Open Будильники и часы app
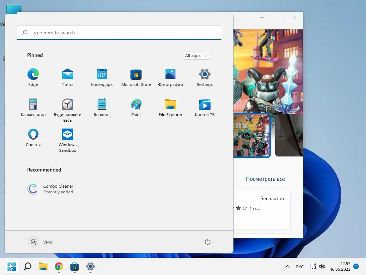Viewport: 366px width, 275px height. 68,110
